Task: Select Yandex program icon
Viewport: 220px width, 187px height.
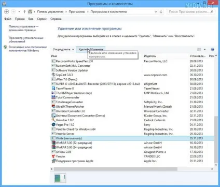Action: coord(53,156)
